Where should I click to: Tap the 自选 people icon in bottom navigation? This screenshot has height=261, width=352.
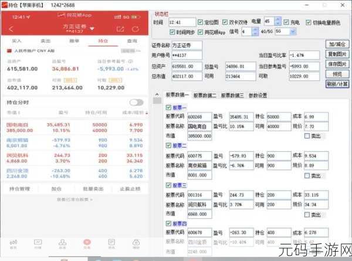pyautogui.click(x=62, y=244)
